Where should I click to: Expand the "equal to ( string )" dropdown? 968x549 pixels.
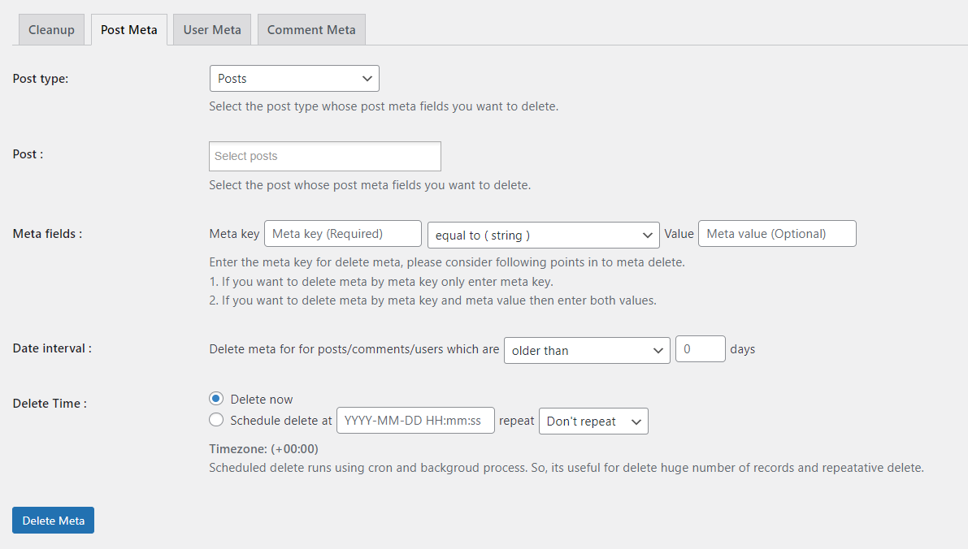(x=543, y=235)
